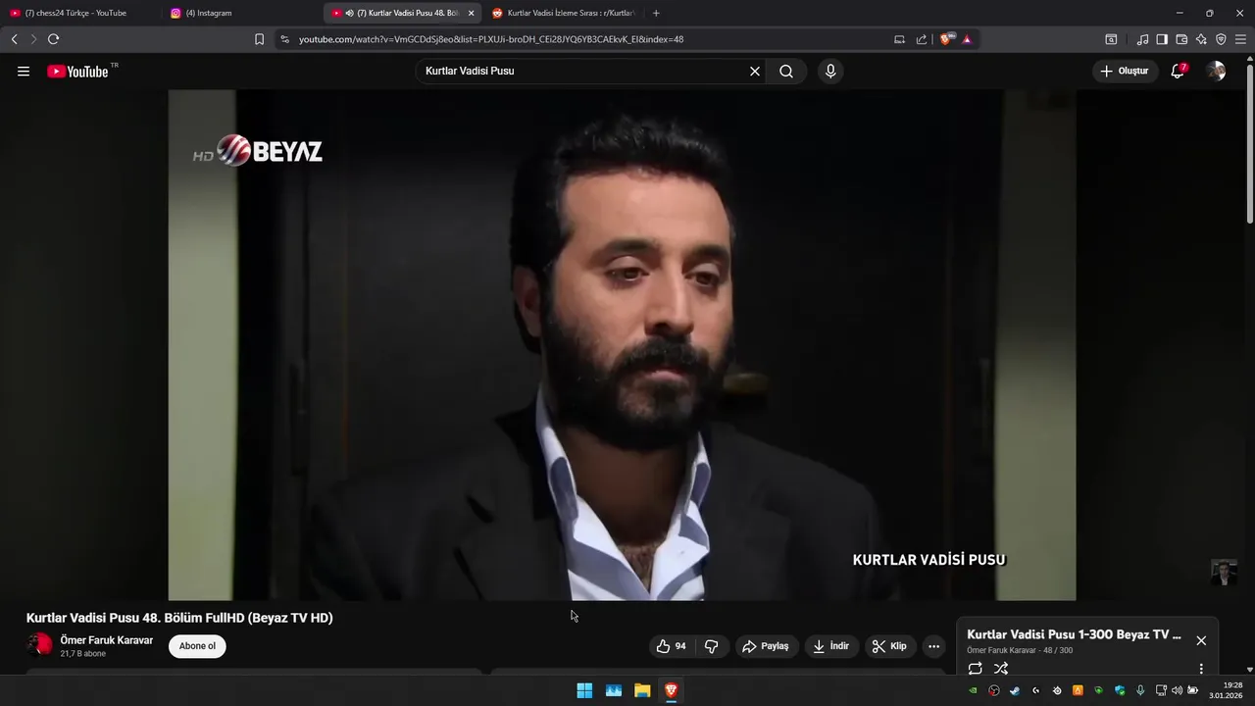
Task: Download the video with İndir
Action: (x=831, y=646)
